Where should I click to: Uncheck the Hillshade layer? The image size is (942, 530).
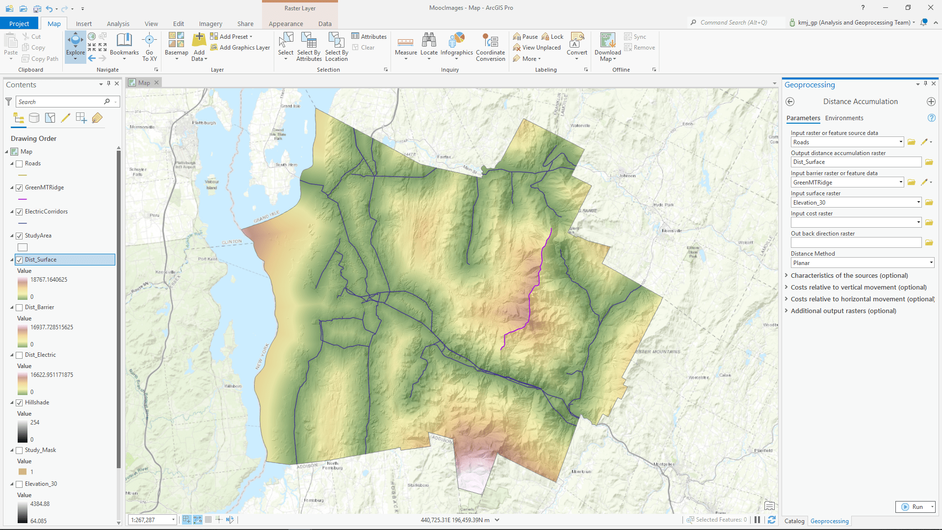tap(19, 403)
